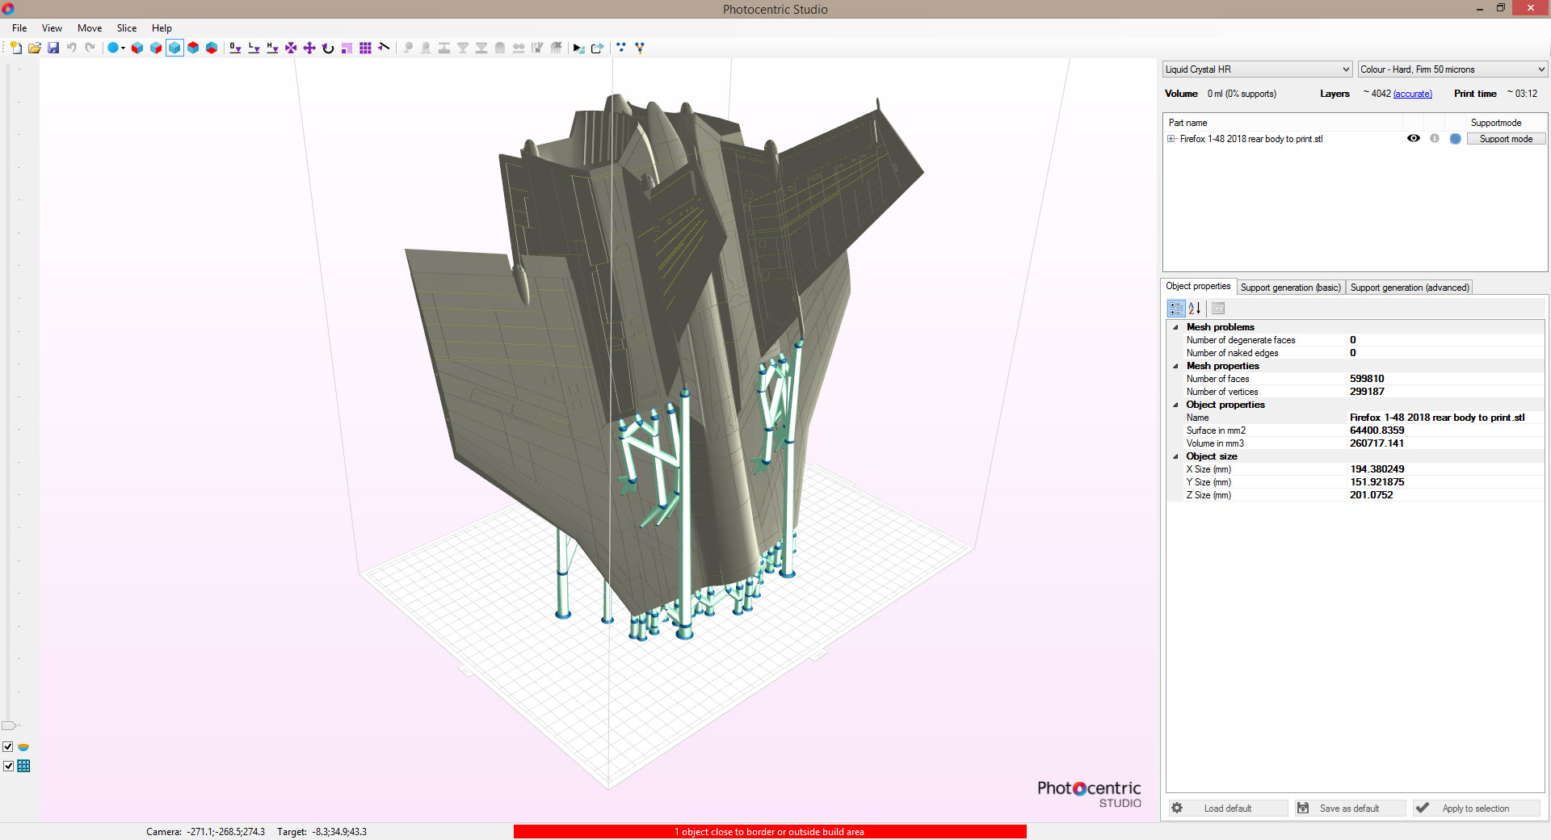
Task: Collapse the Mesh problems section
Action: coord(1175,327)
